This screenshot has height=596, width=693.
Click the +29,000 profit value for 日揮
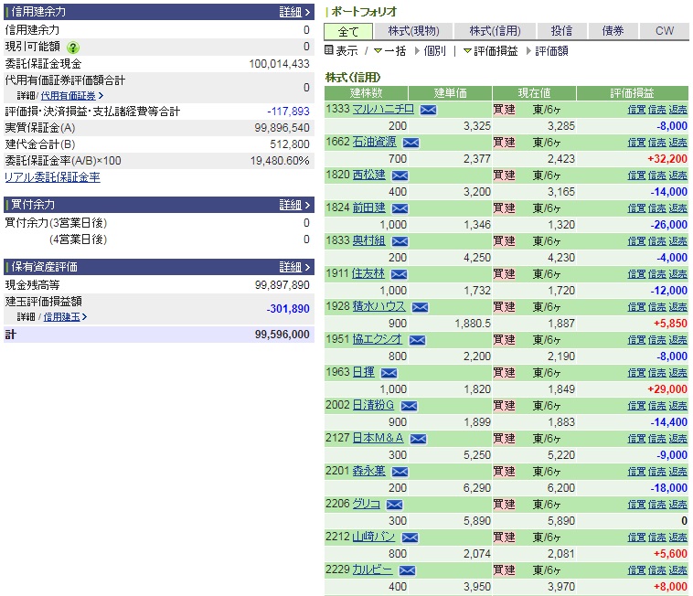[666, 389]
